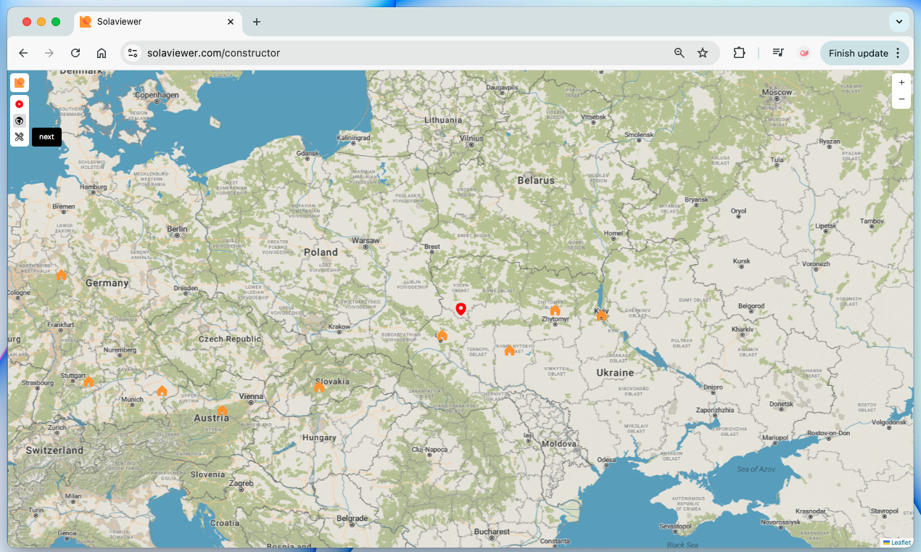Viewport: 921px width, 552px height.
Task: Bookmark this page with the star
Action: [x=703, y=53]
